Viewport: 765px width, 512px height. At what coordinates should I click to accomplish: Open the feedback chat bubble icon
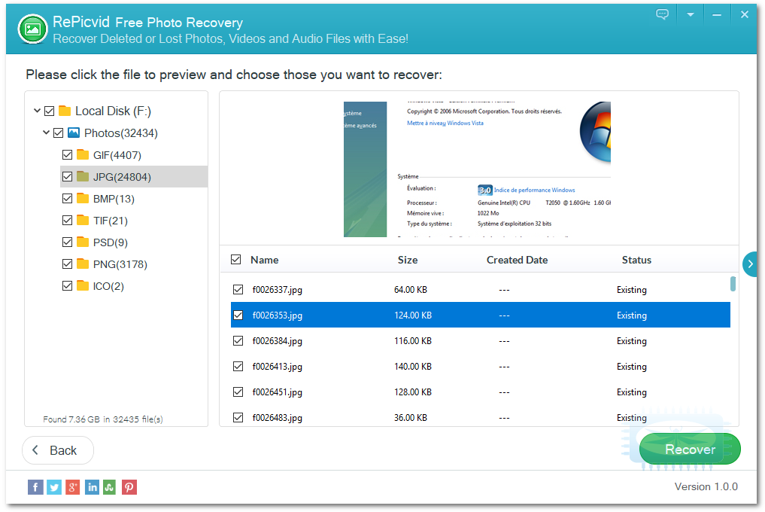pyautogui.click(x=662, y=14)
